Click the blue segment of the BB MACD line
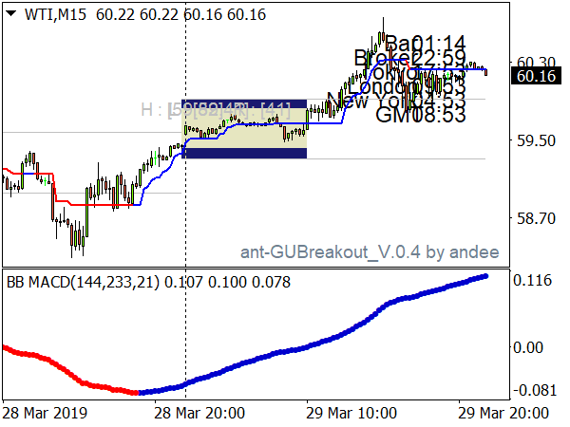 [313, 345]
